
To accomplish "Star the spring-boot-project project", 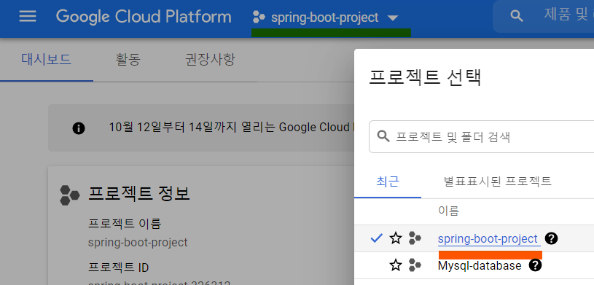I will pos(396,238).
